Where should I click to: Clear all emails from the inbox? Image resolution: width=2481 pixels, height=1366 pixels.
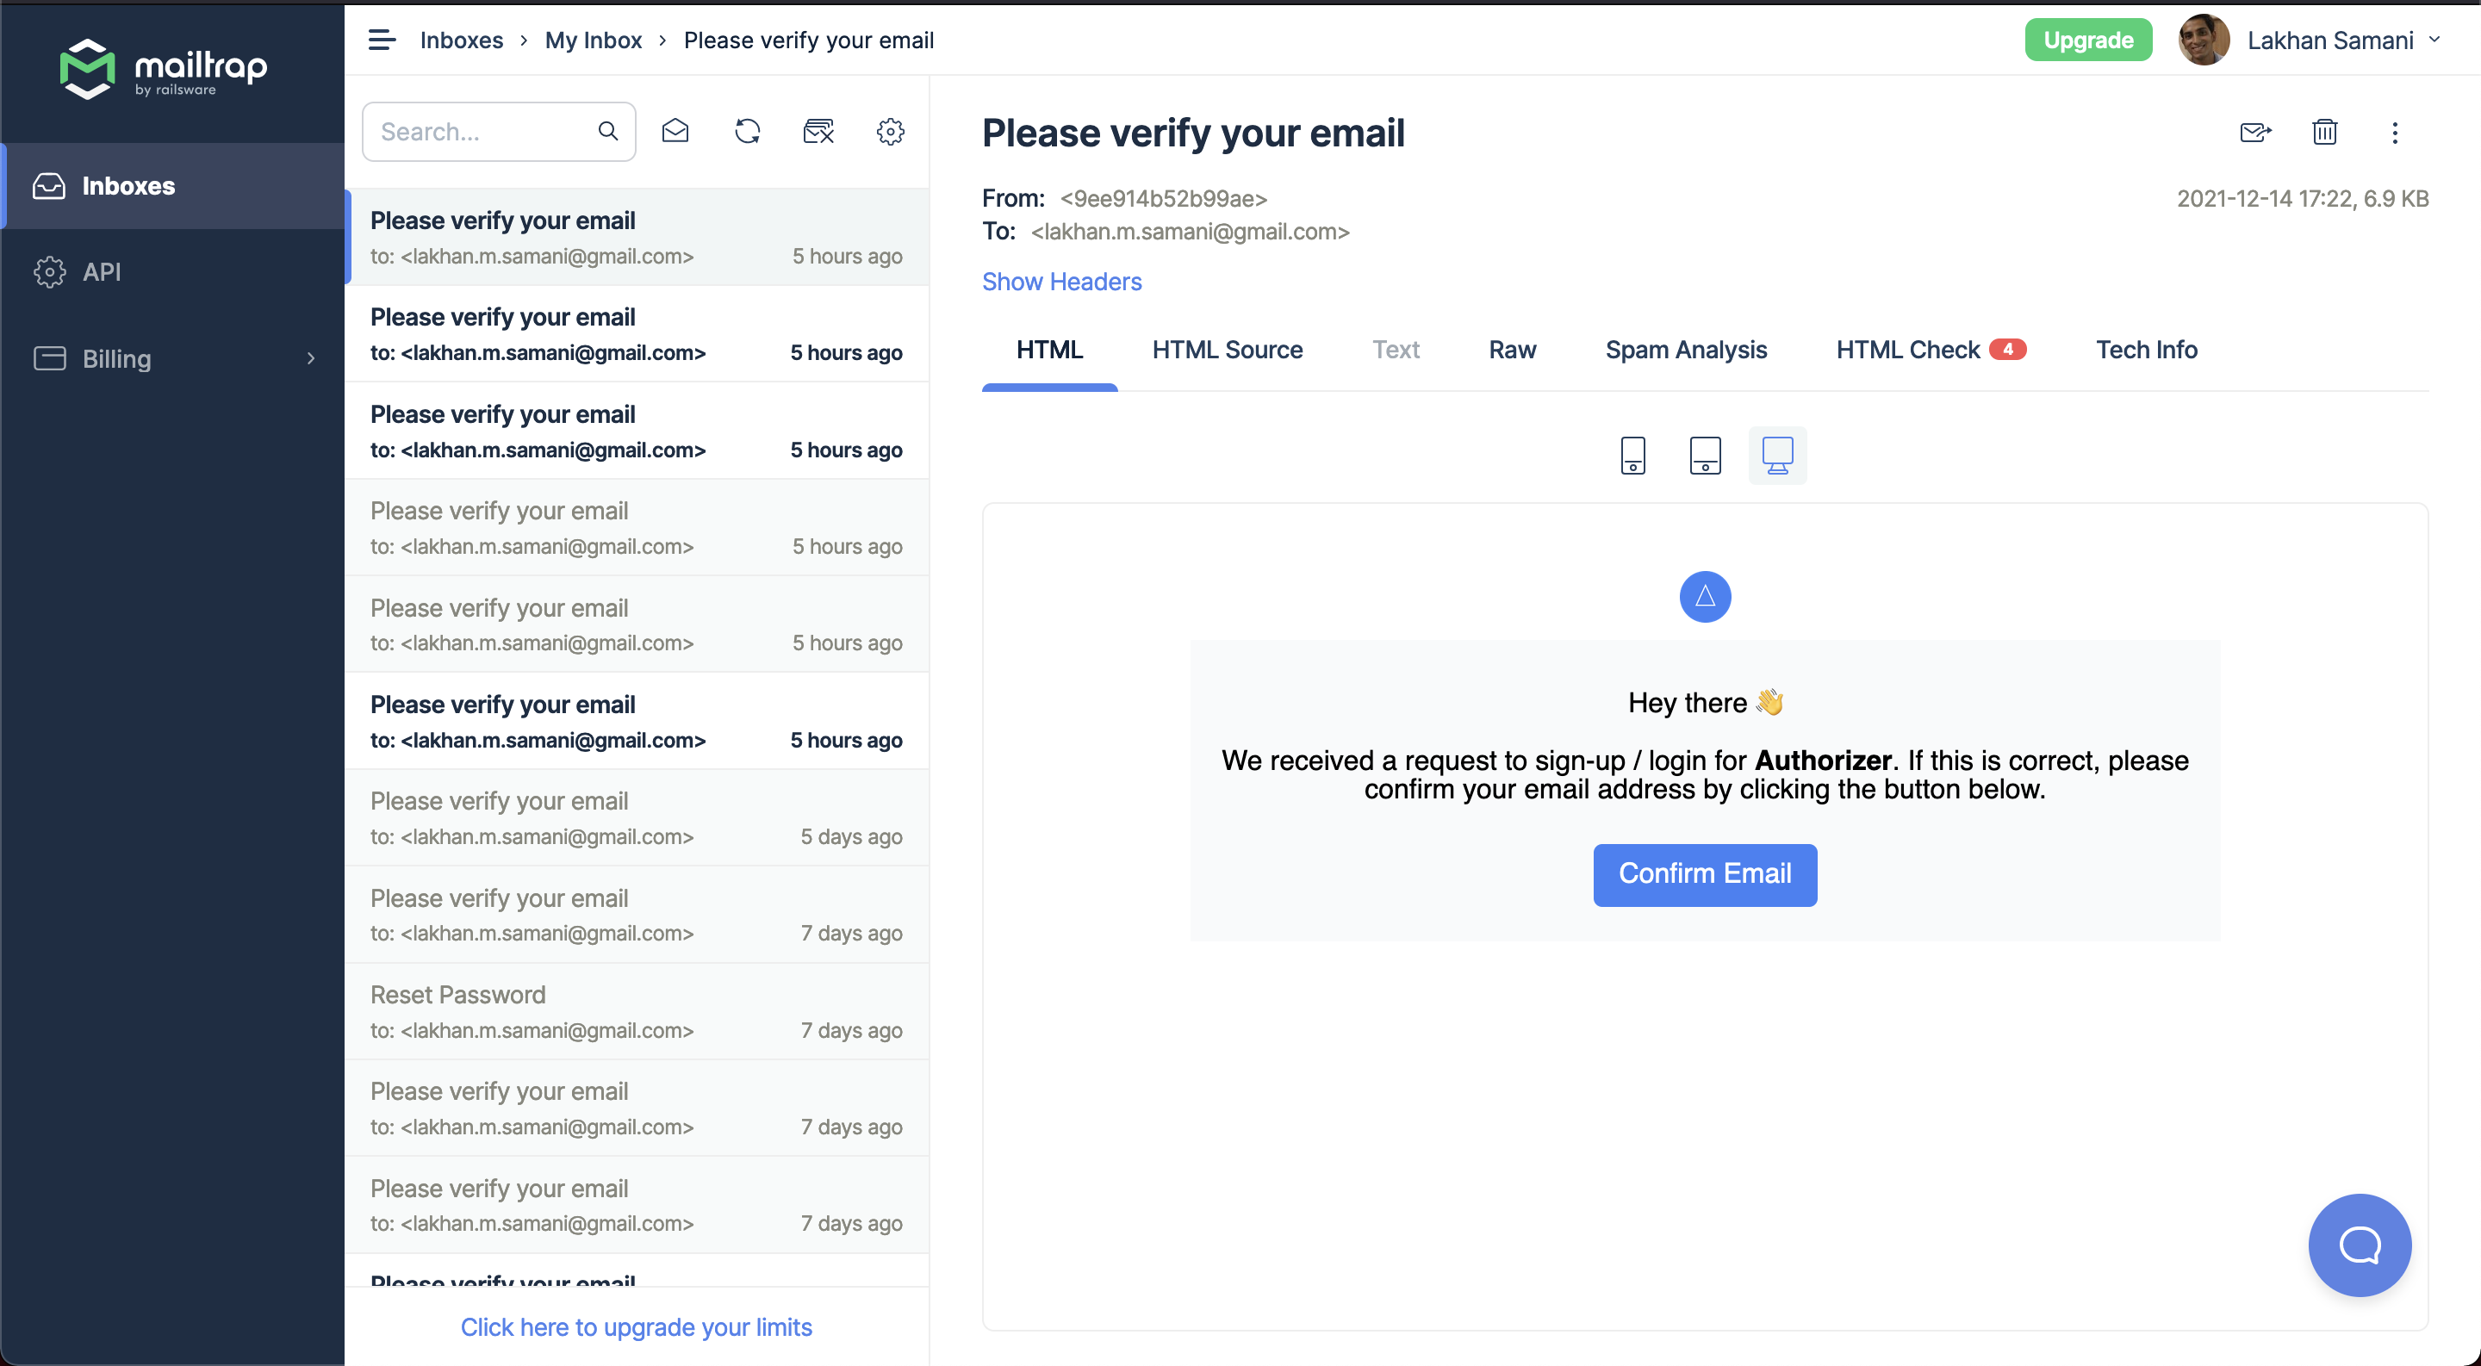[x=818, y=131]
